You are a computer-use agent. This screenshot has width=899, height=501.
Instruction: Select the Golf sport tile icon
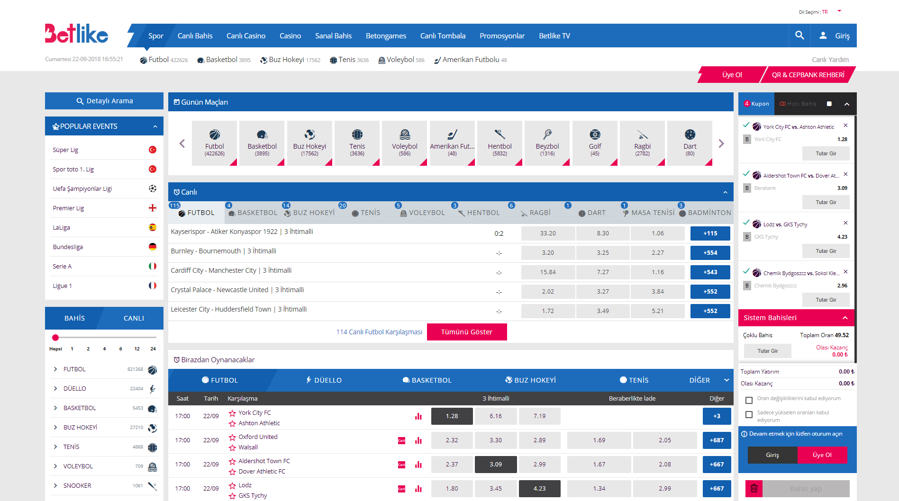click(x=595, y=135)
